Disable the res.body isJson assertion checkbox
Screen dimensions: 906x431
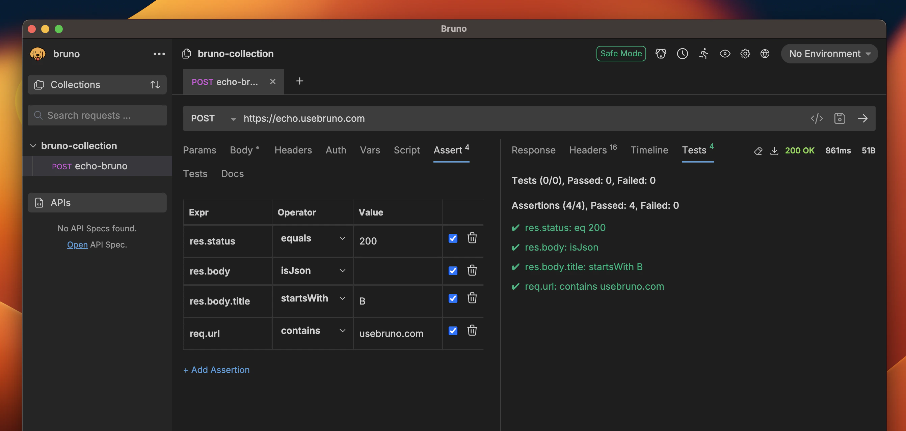coord(453,270)
